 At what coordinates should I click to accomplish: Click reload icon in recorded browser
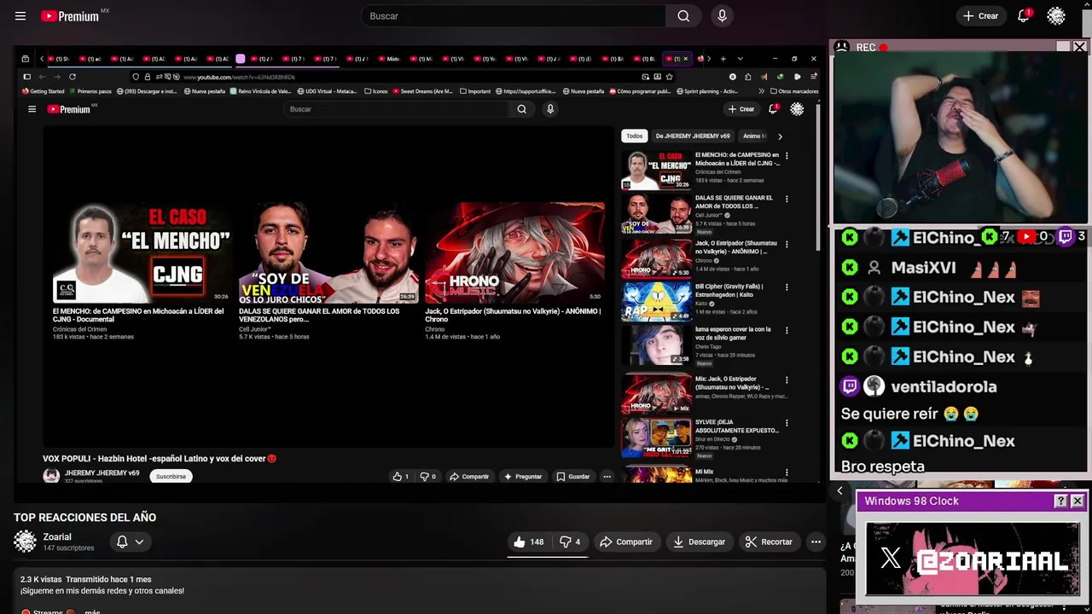(73, 77)
